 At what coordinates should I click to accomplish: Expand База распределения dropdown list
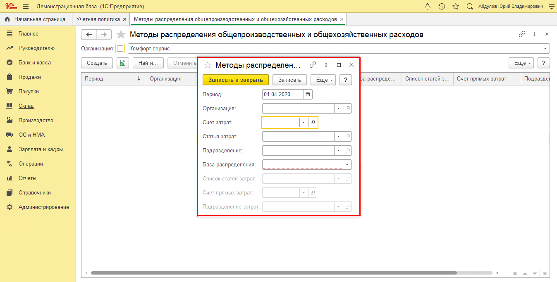point(347,165)
